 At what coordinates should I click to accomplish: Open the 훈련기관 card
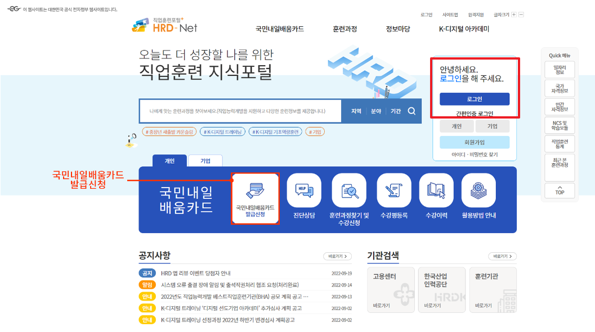click(493, 290)
